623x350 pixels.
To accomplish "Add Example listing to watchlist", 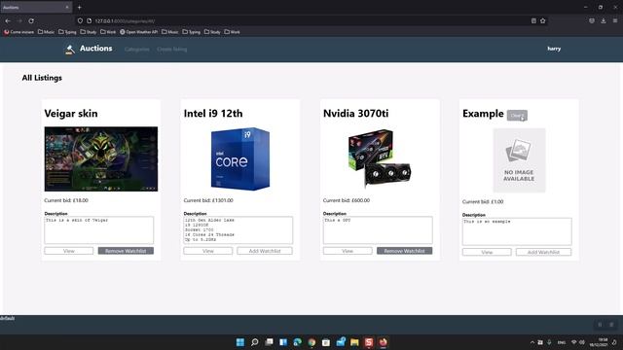I will 543,252.
